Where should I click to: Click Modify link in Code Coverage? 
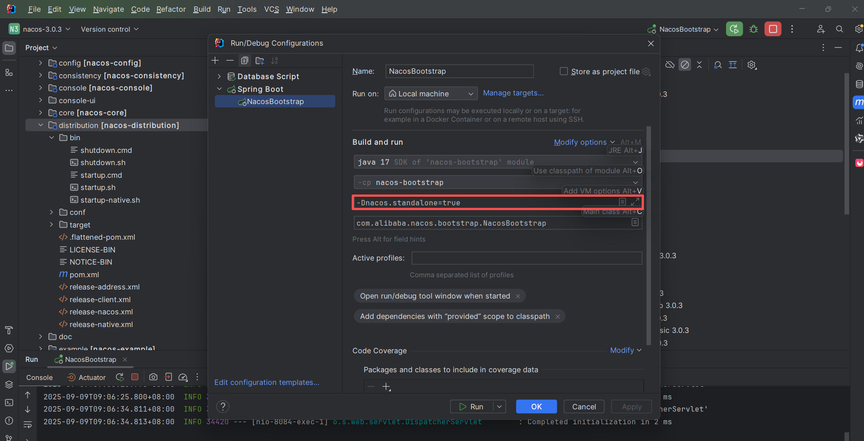(626, 350)
